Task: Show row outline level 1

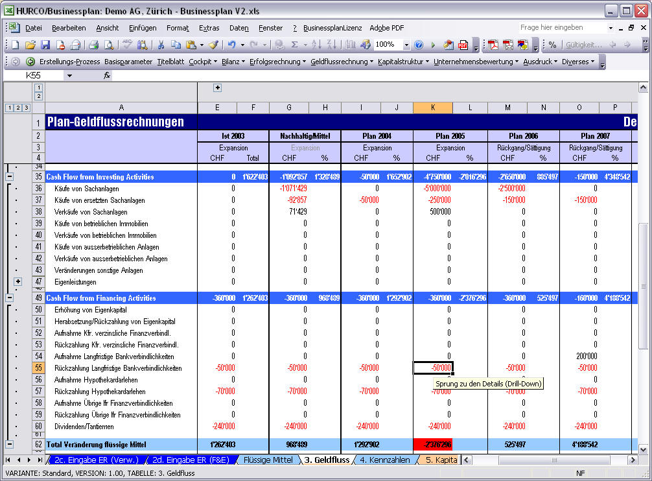Action: pos(9,108)
